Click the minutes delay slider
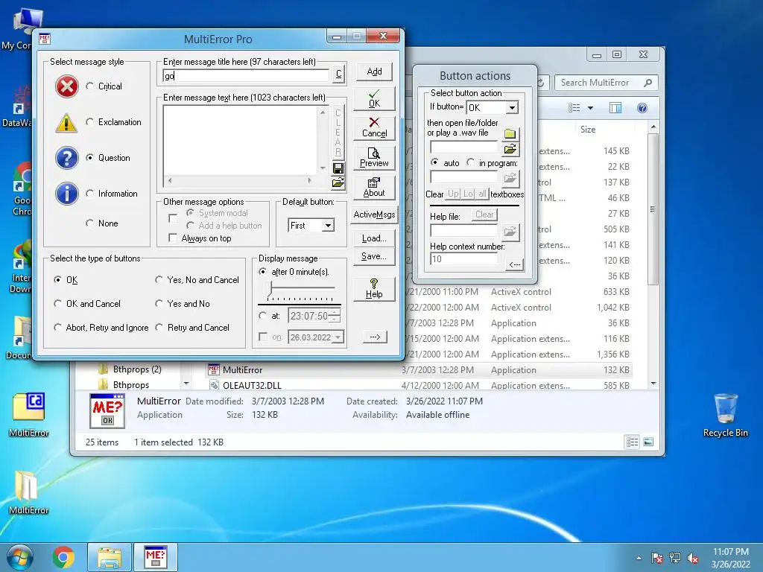Image resolution: width=763 pixels, height=572 pixels. coord(300,288)
